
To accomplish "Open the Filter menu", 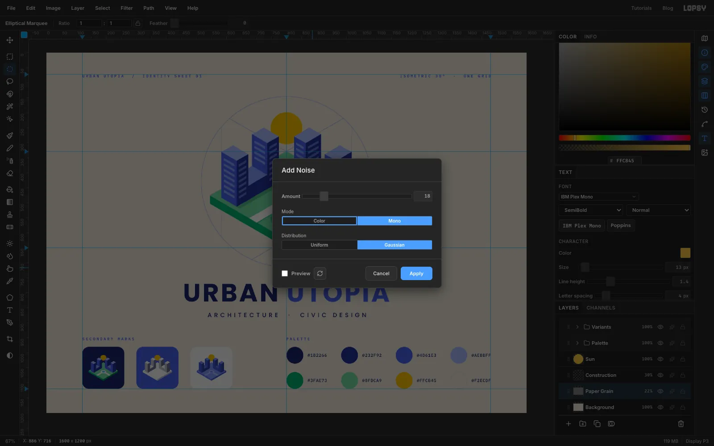I will tap(127, 8).
